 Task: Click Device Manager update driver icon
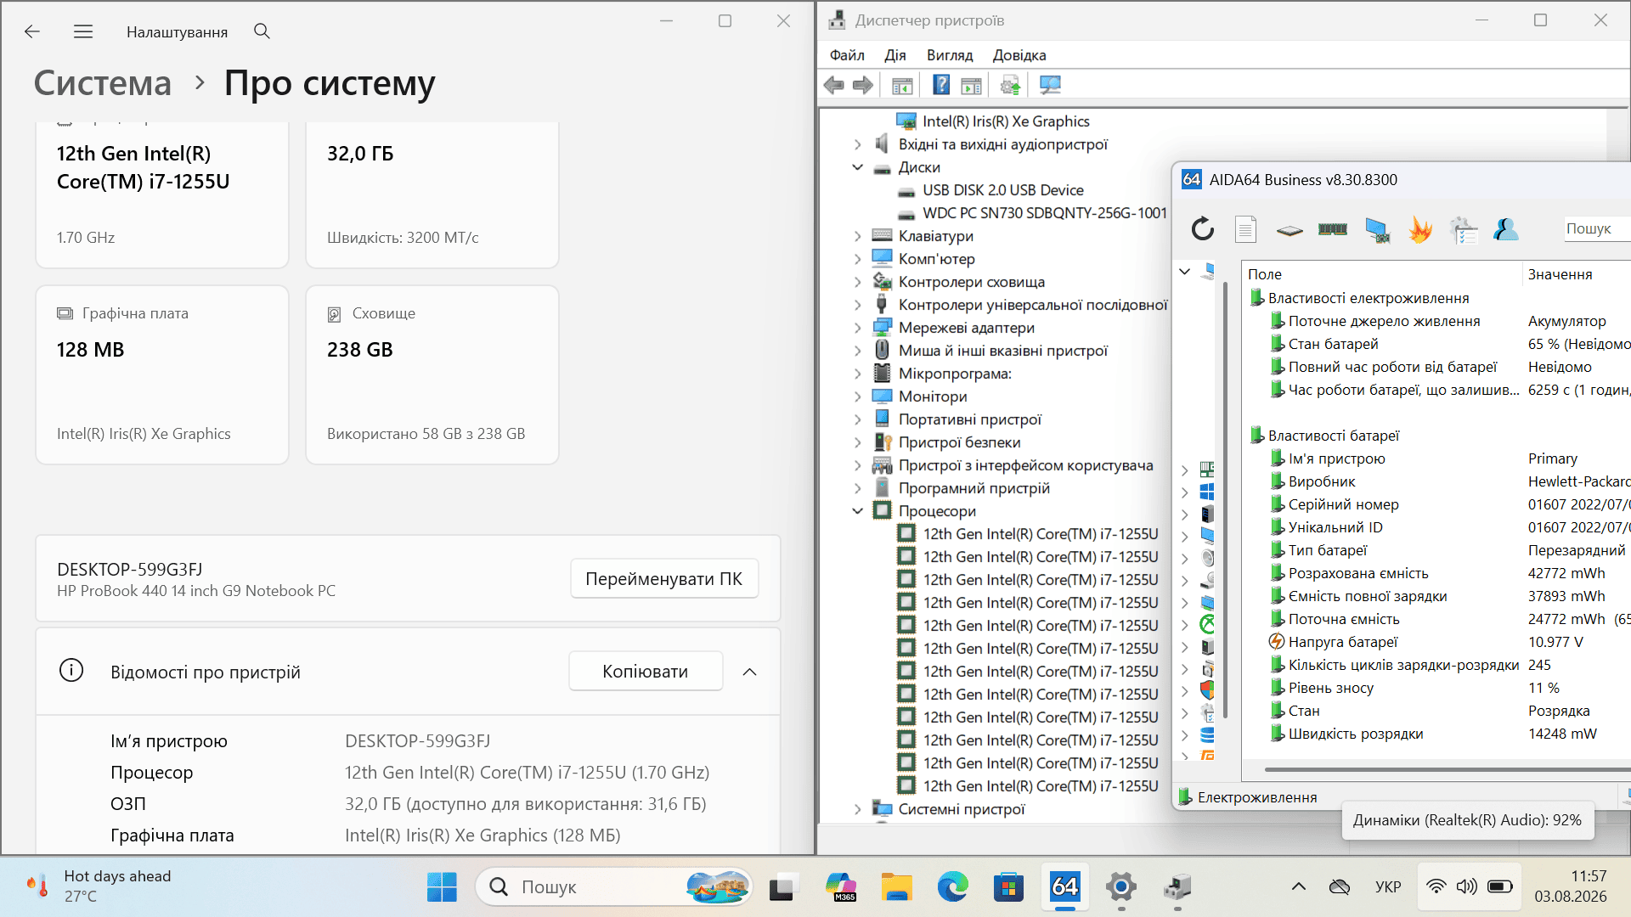tap(1010, 85)
